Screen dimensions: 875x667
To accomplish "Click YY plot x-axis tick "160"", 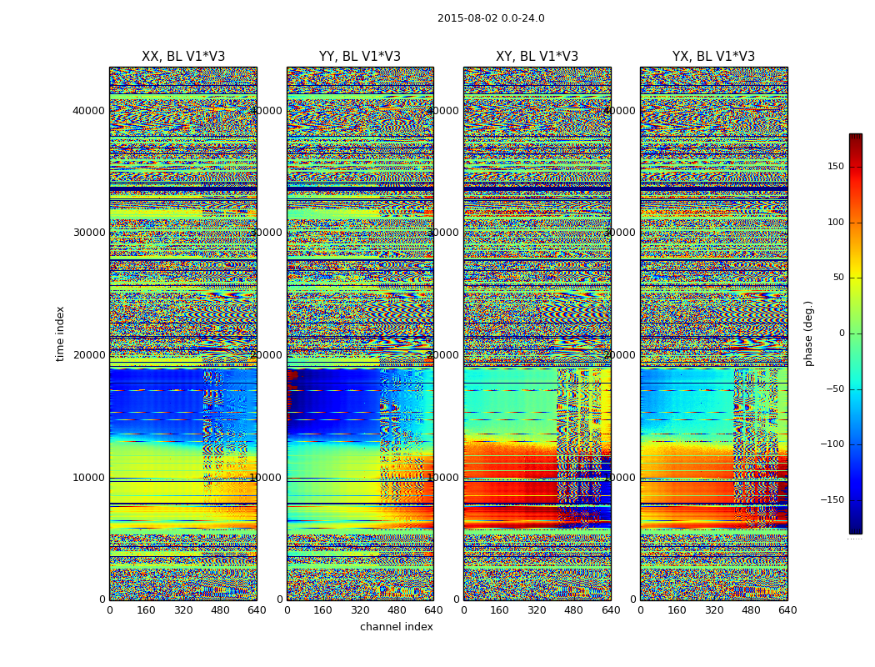I will point(323,610).
